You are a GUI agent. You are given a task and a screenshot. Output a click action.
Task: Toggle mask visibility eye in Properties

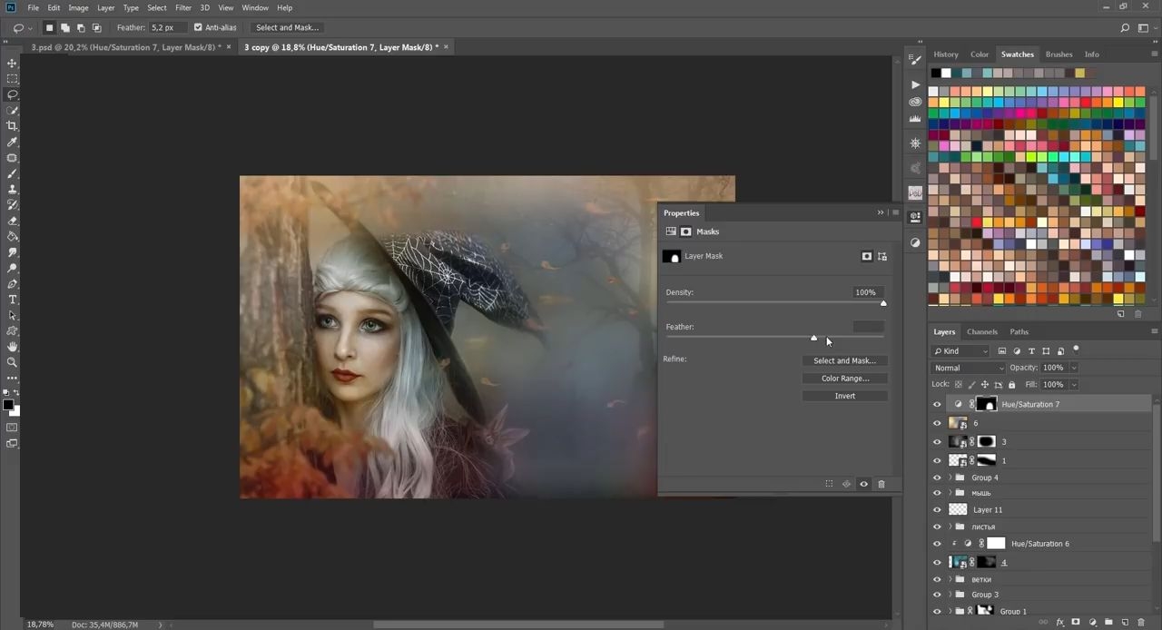[x=864, y=484]
